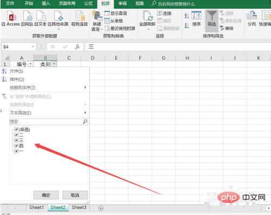
Task: Select Flash Fill (快速填充) icon
Action: tap(266, 16)
